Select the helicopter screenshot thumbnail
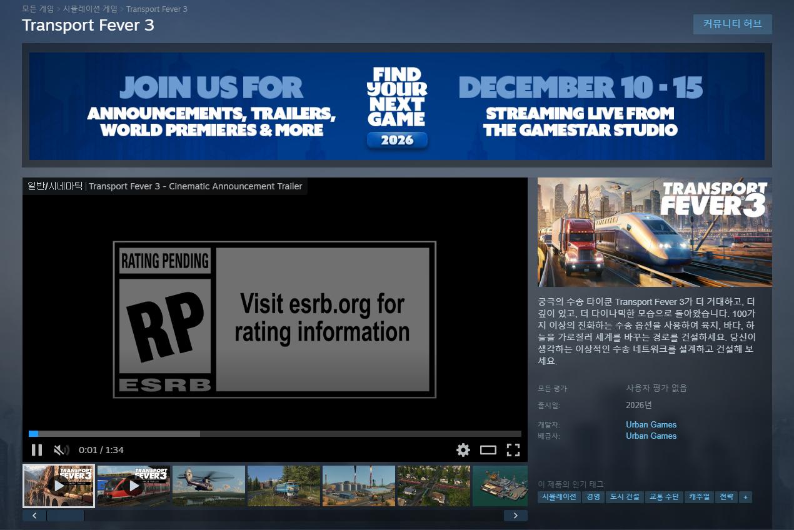794x530 pixels. [209, 486]
